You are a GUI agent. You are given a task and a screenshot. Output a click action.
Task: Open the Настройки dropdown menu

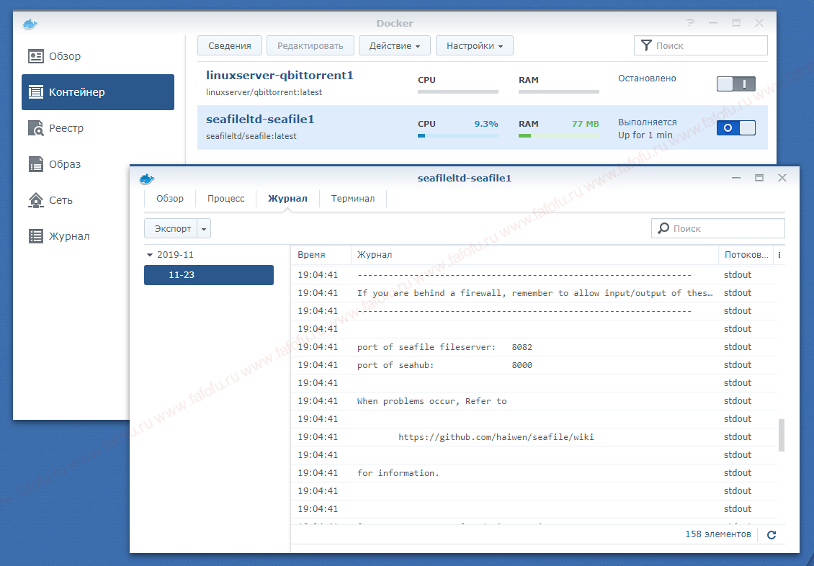(x=475, y=45)
